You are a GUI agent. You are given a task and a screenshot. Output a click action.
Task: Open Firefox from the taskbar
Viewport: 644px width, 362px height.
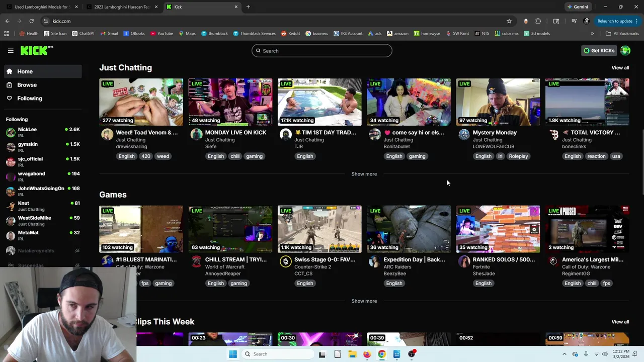click(367, 354)
